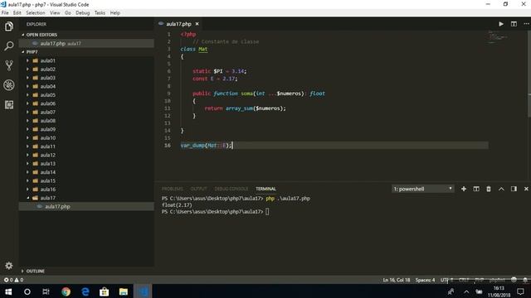Split the terminal pane
The height and width of the screenshot is (298, 531).
(476, 189)
